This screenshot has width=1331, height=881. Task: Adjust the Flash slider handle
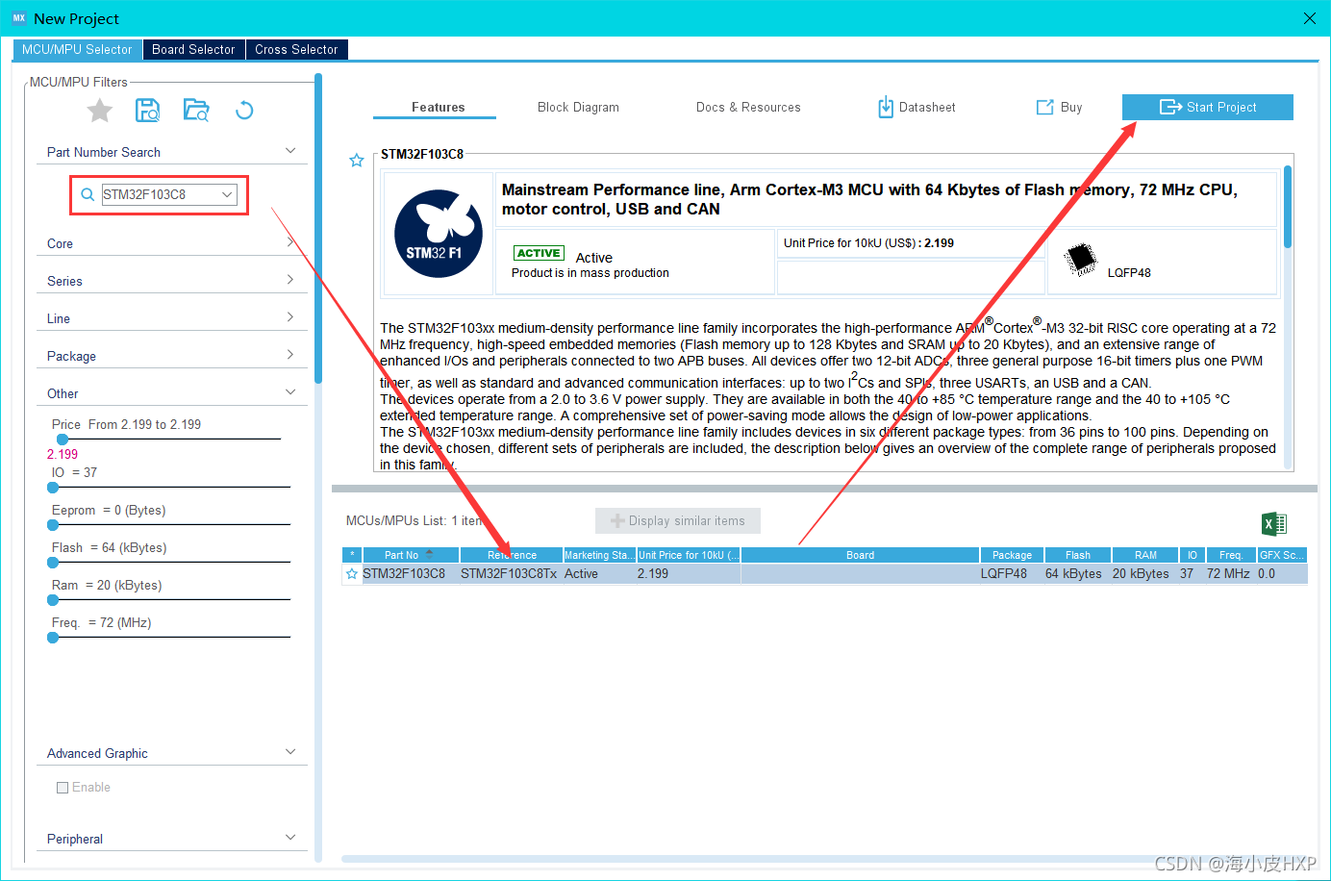tap(53, 562)
